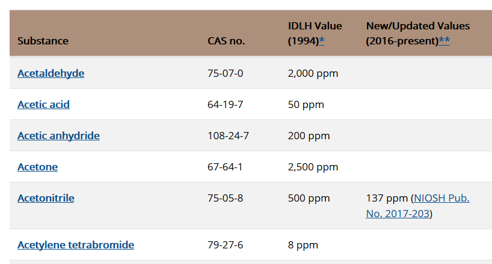Viewport: 492px width, 264px height.
Task: Click the 2,000 ppm Acetaldehyde value
Action: tap(313, 73)
